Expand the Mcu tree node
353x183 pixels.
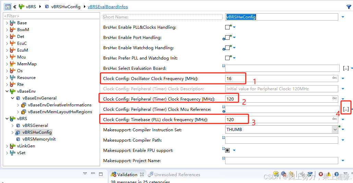(7, 57)
